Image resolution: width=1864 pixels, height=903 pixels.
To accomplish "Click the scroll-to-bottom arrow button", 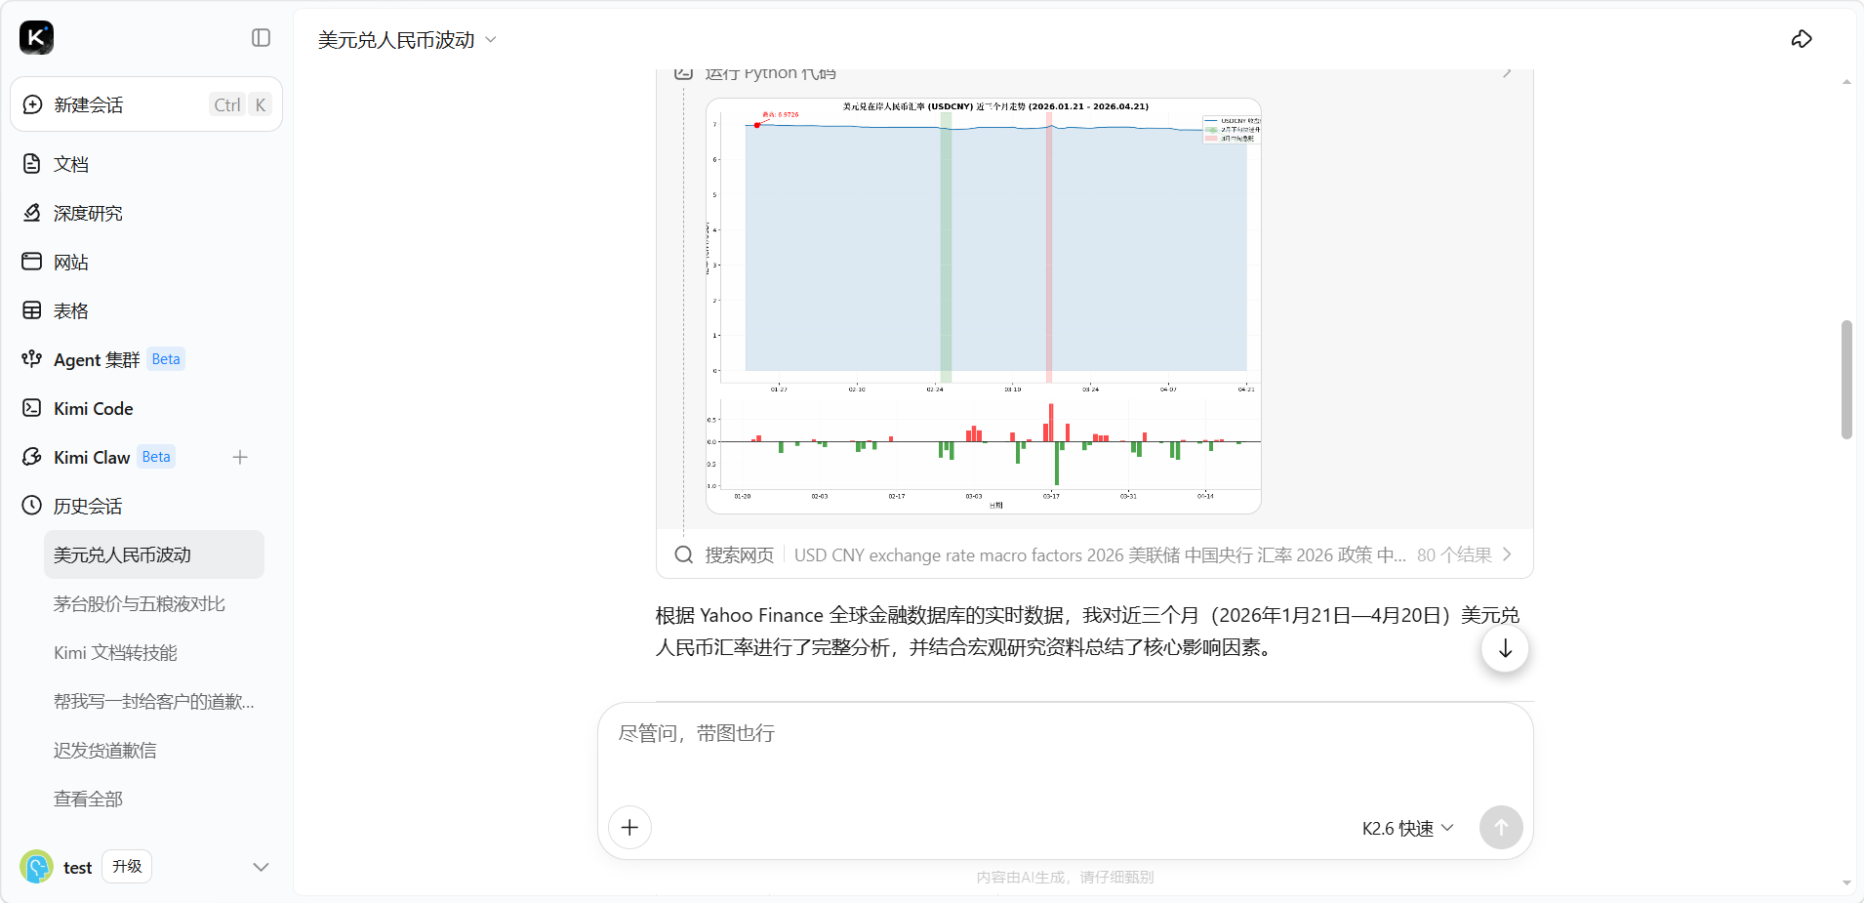I will coord(1505,648).
